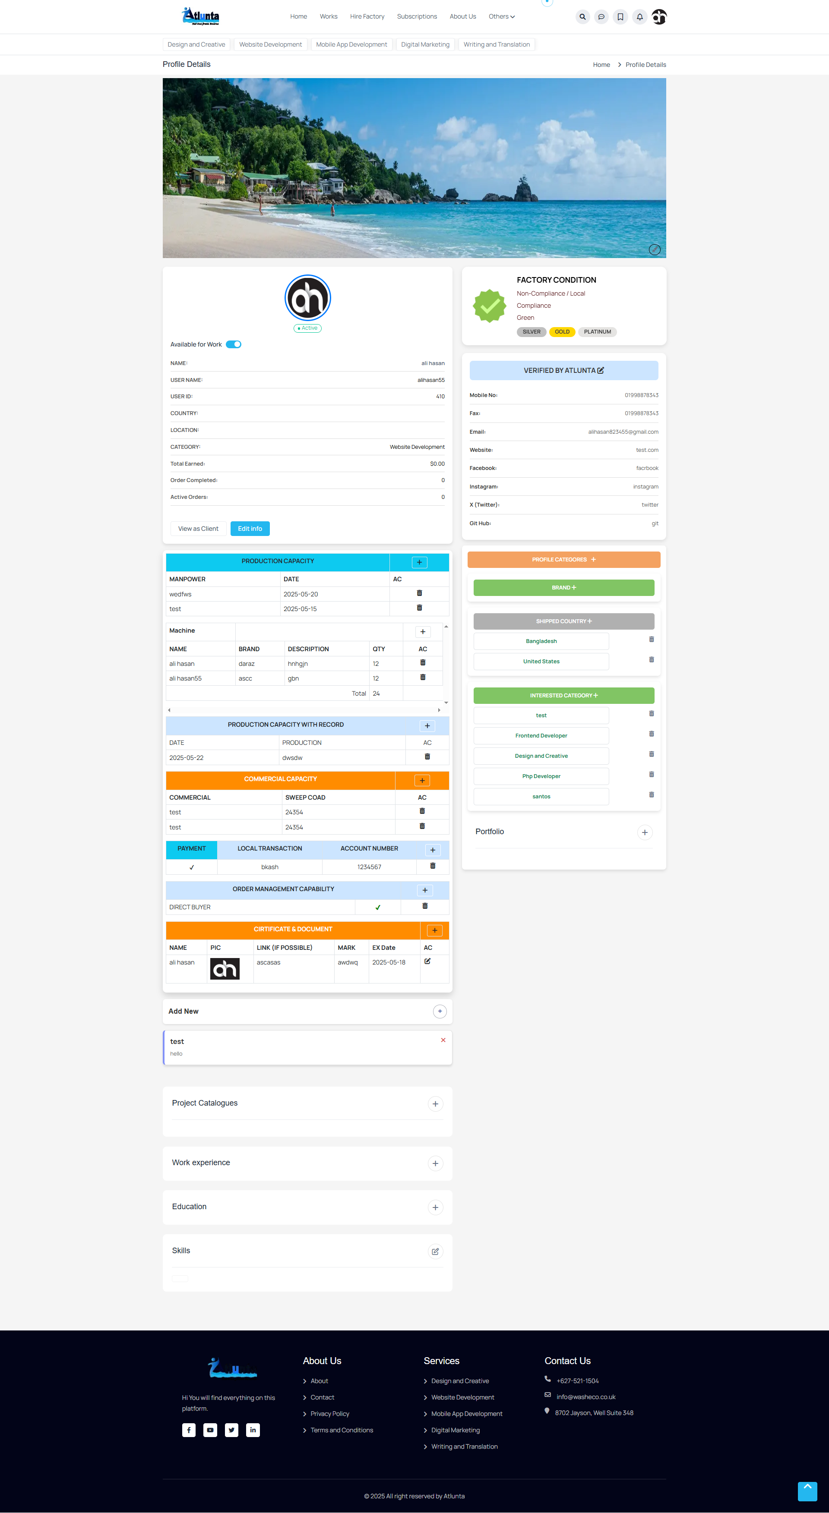Open the notifications bell icon
Viewport: 829px width, 1513px height.
[640, 16]
